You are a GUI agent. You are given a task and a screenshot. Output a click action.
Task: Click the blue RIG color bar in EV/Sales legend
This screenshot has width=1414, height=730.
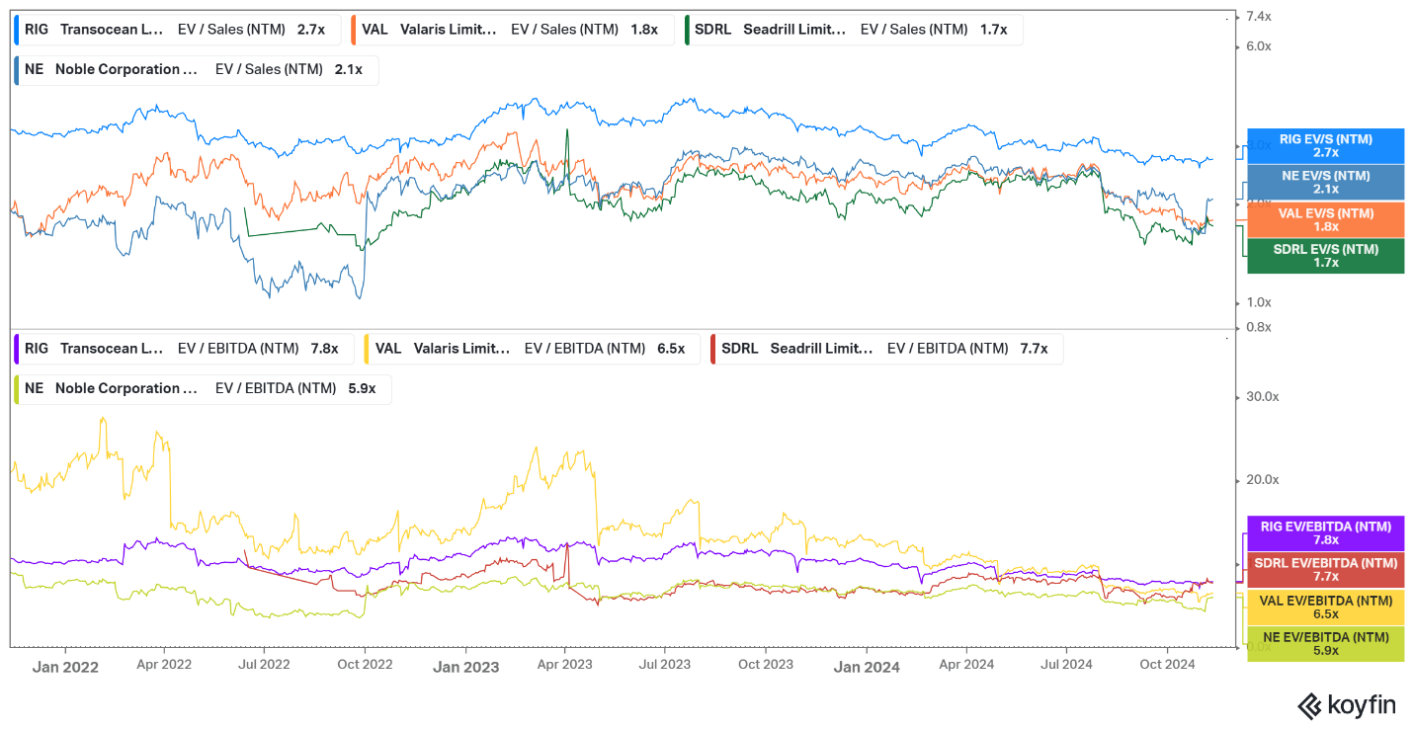click(x=17, y=30)
